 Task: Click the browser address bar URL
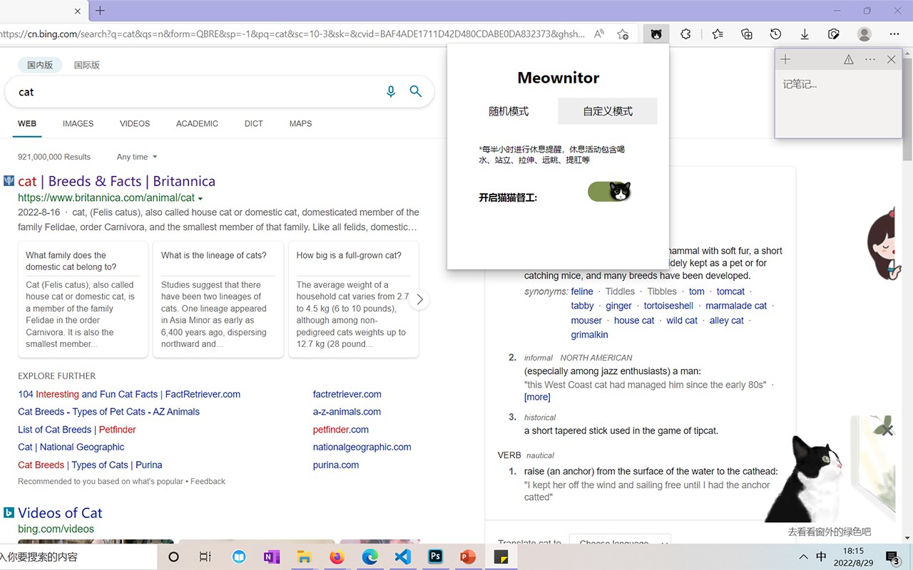292,34
